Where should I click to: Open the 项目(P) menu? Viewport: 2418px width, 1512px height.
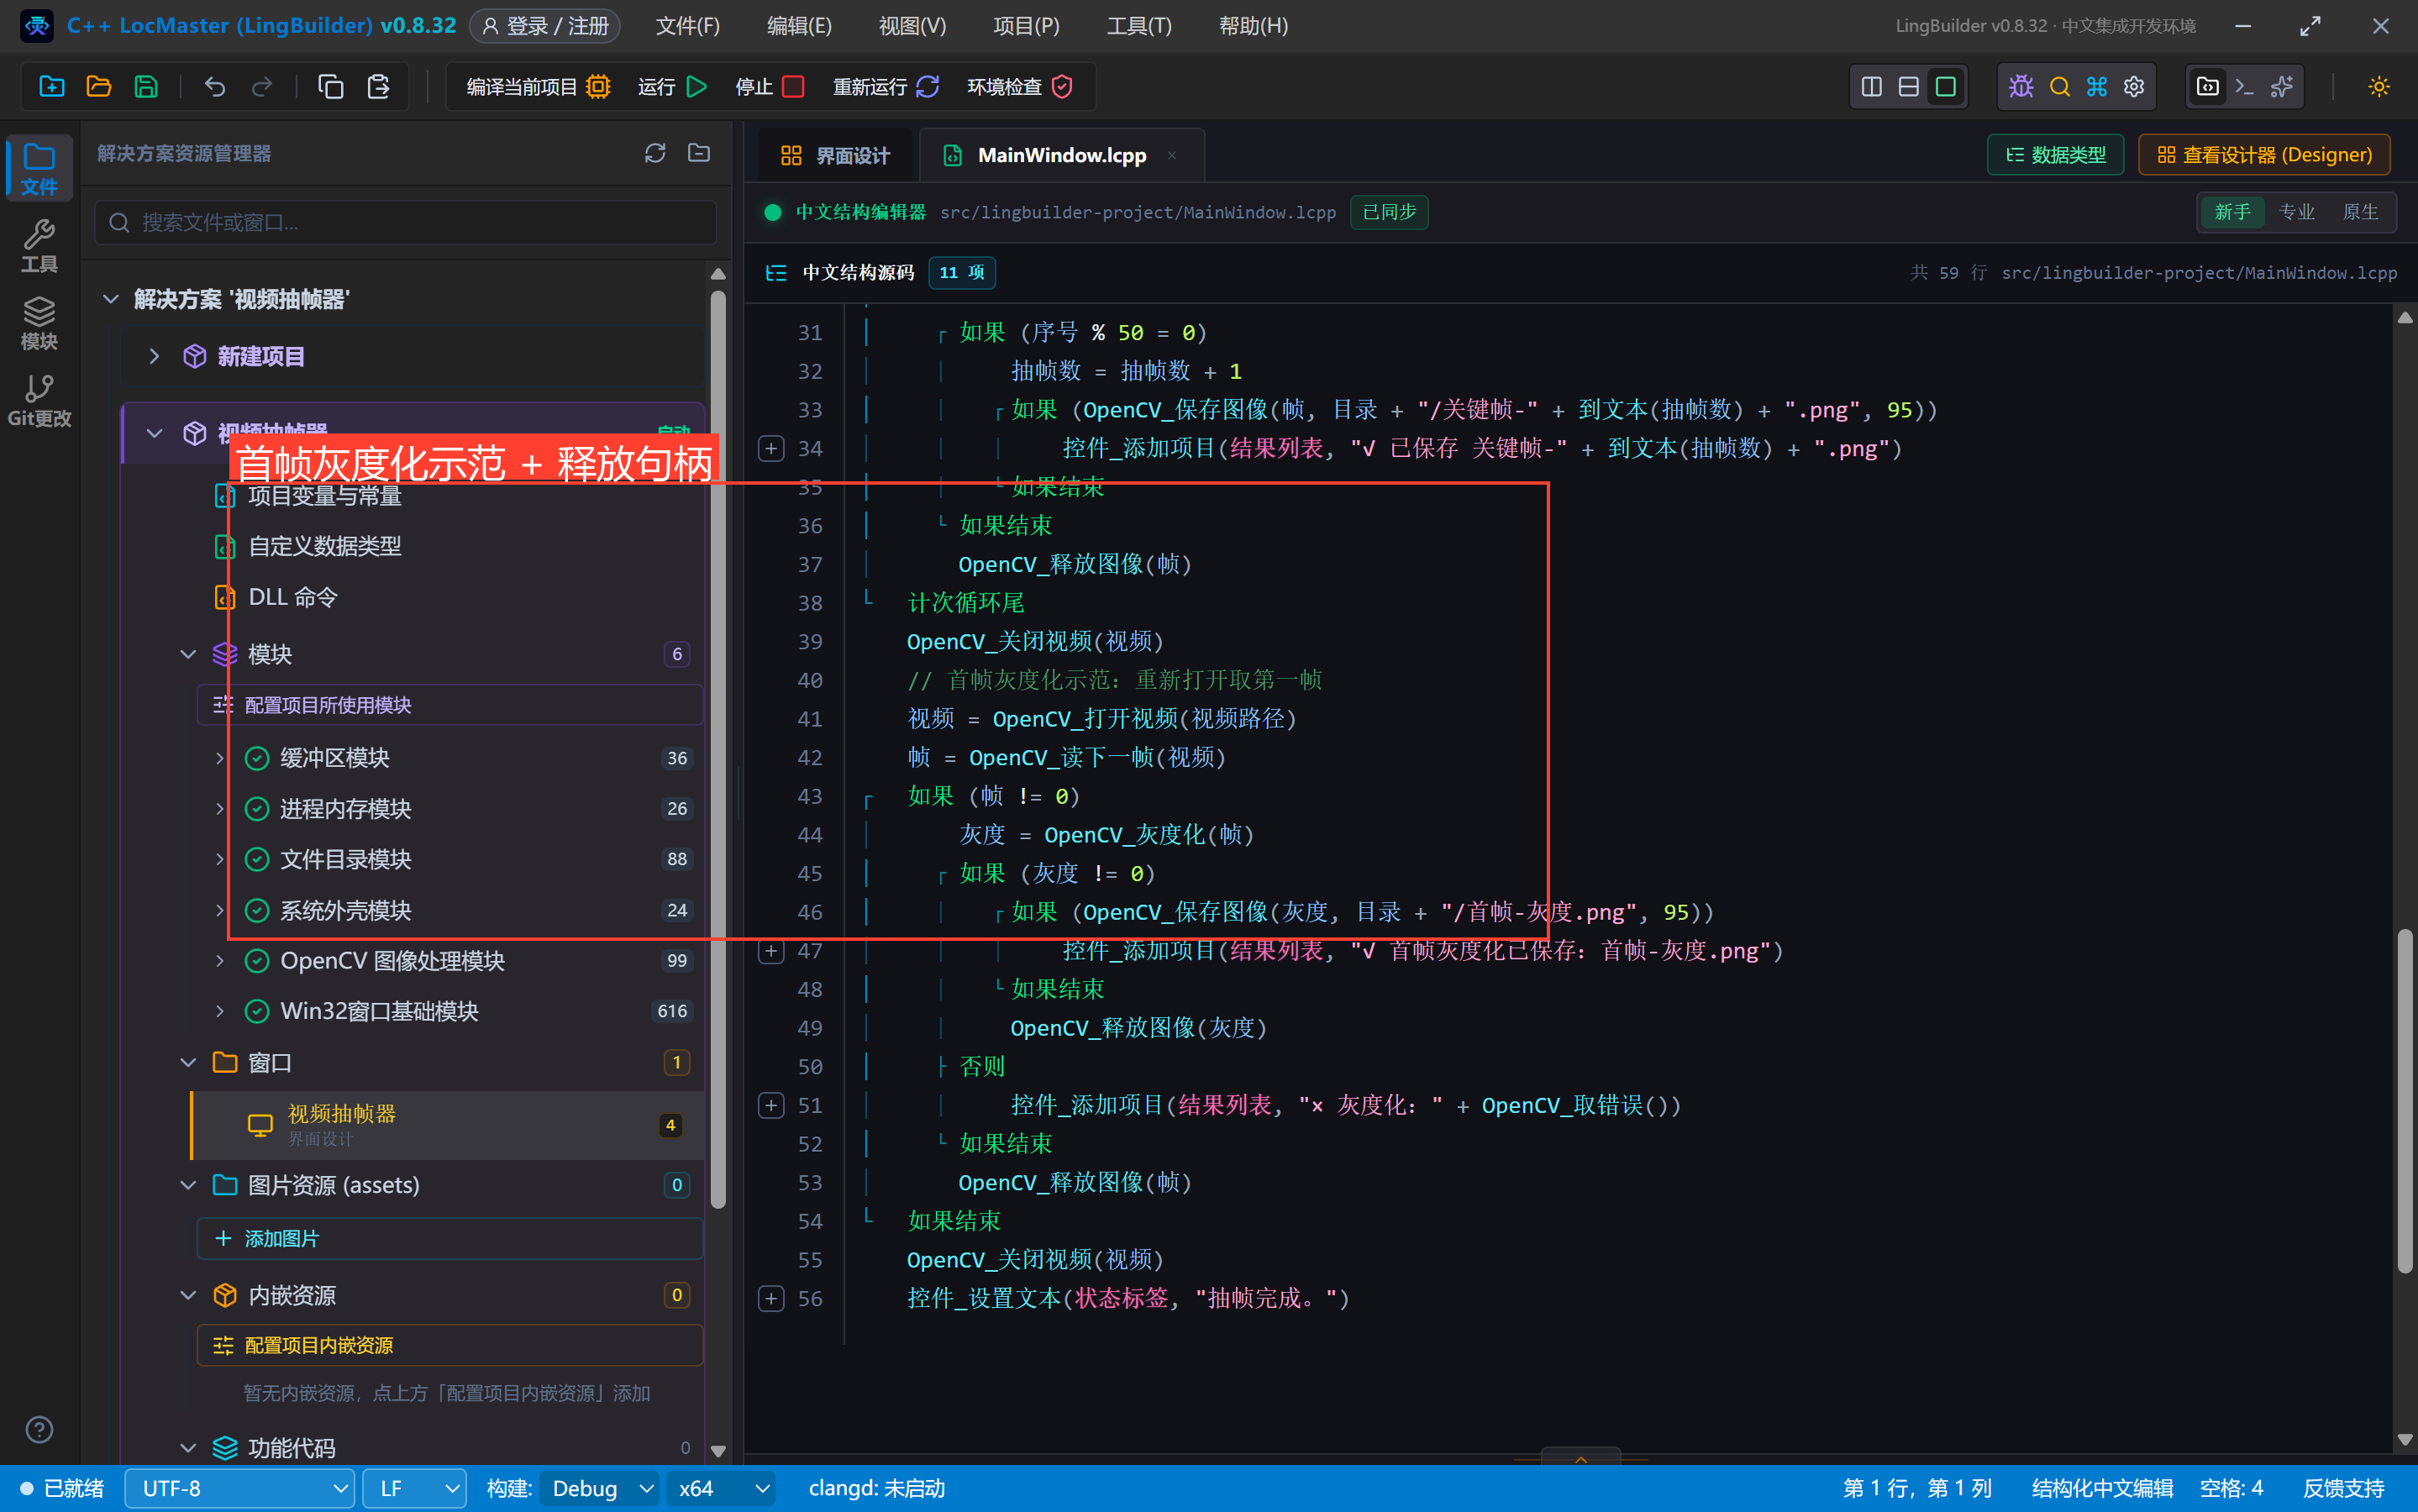click(x=1026, y=26)
